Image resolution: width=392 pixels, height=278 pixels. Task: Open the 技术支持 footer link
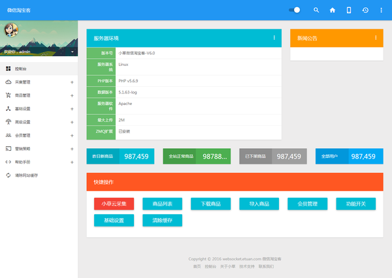point(246,266)
